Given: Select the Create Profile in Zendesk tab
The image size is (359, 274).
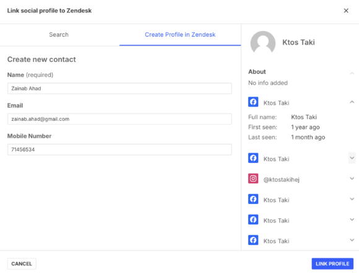Looking at the screenshot, I should tap(180, 35).
